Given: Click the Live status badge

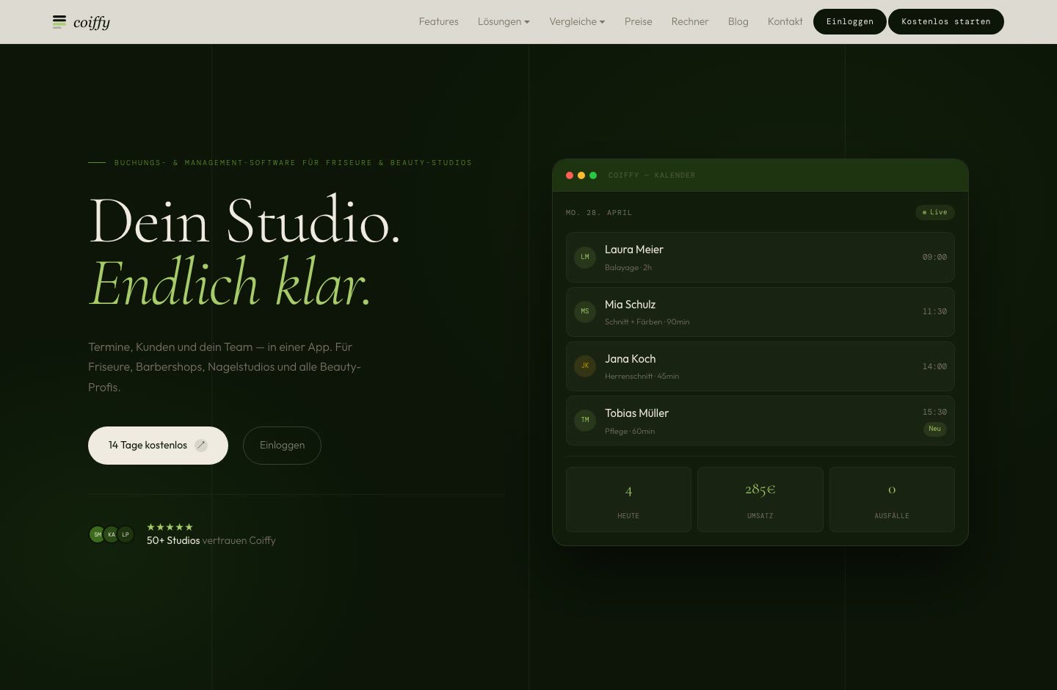Looking at the screenshot, I should click(934, 212).
